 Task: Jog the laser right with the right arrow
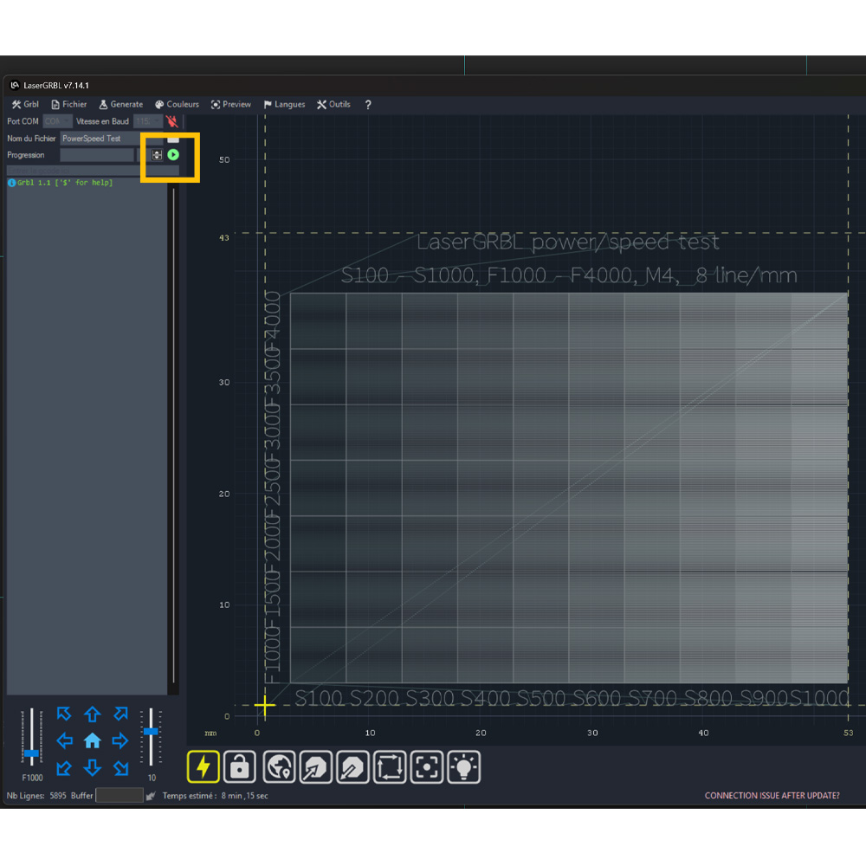click(x=120, y=740)
